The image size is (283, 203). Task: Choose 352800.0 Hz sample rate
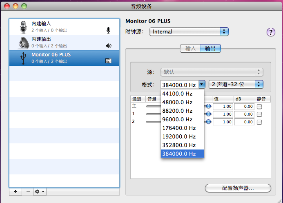coord(183,145)
